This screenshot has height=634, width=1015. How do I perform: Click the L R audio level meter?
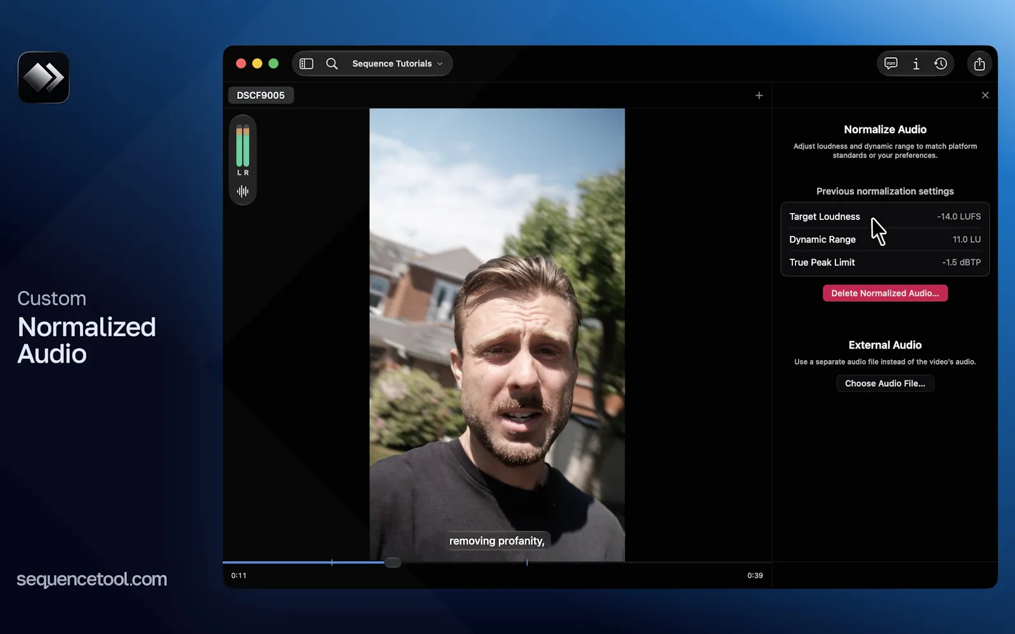pos(243,150)
